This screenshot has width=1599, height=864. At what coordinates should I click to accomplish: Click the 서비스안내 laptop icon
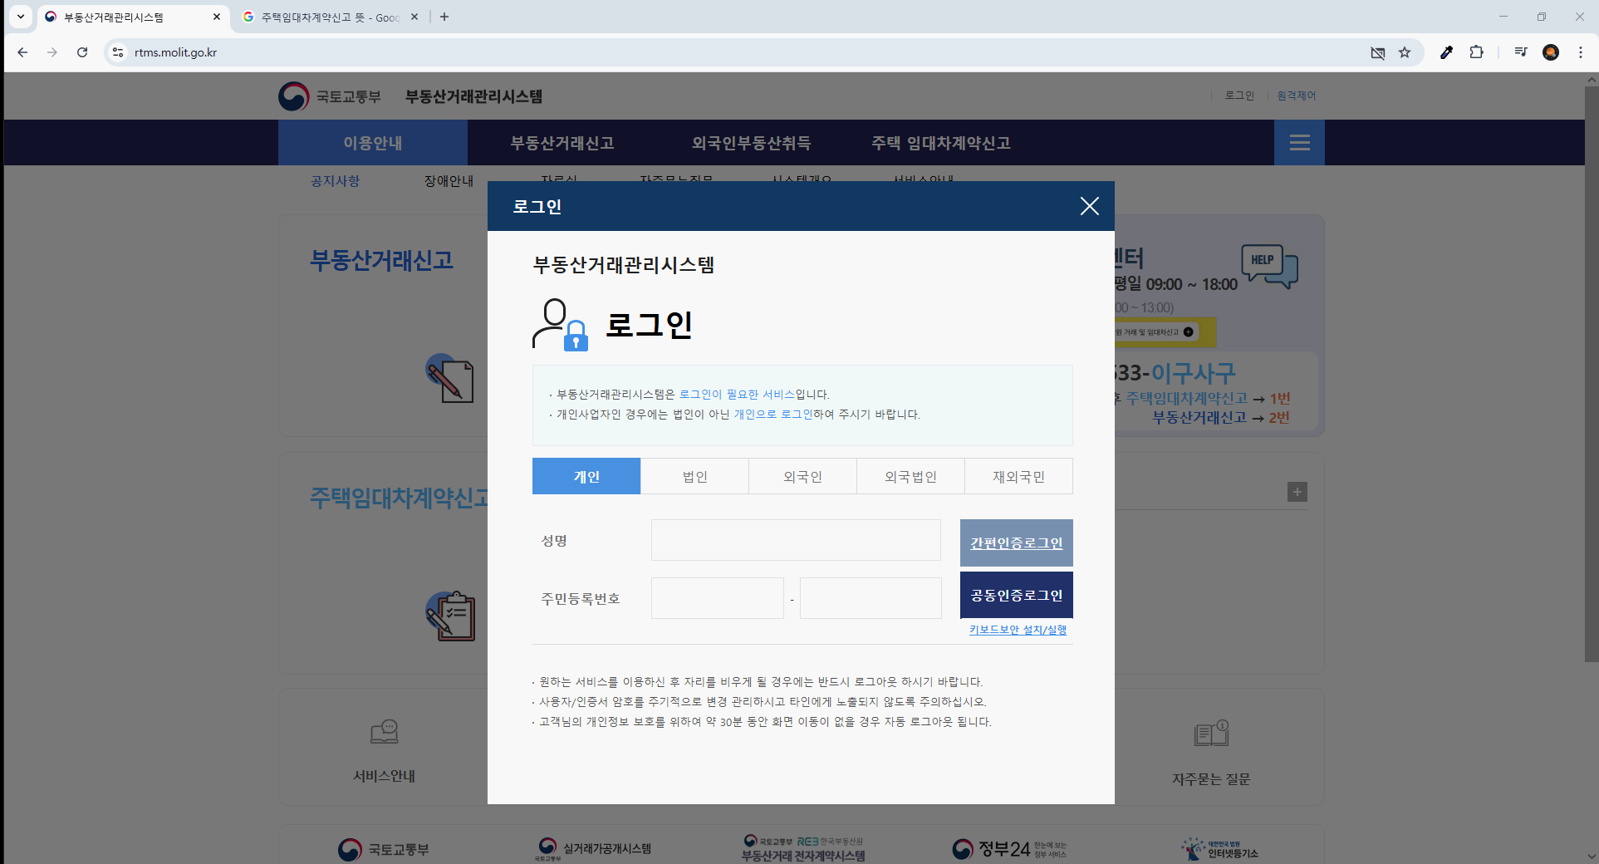pyautogui.click(x=383, y=732)
